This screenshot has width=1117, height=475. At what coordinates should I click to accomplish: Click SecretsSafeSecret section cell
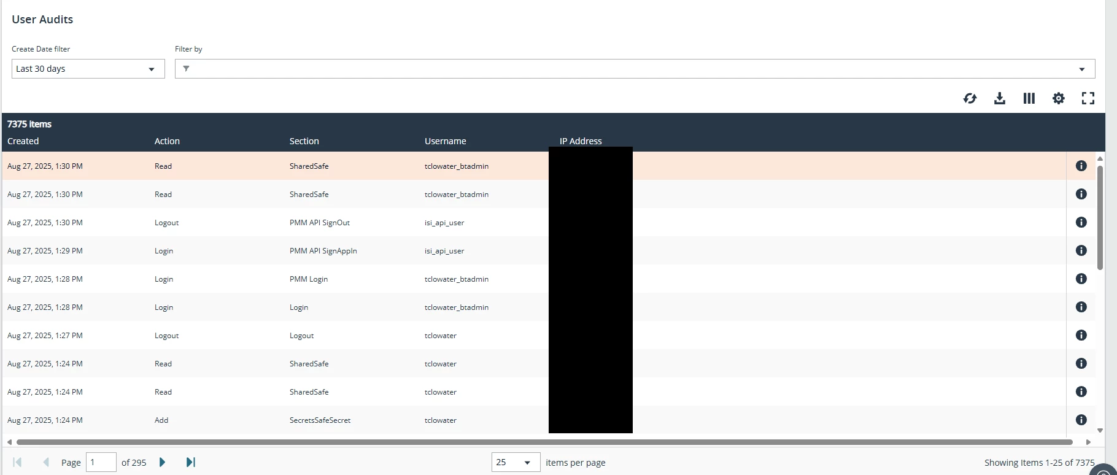tap(320, 420)
